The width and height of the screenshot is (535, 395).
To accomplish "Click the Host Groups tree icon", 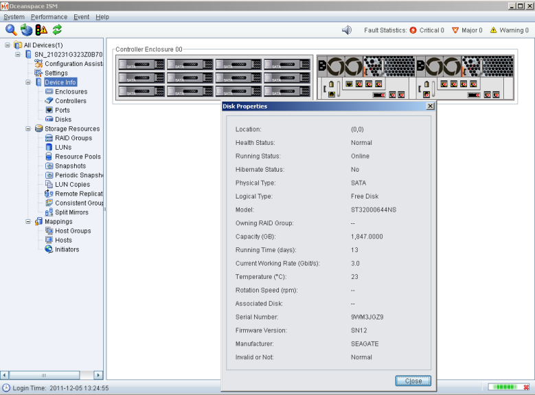I will [x=49, y=231].
